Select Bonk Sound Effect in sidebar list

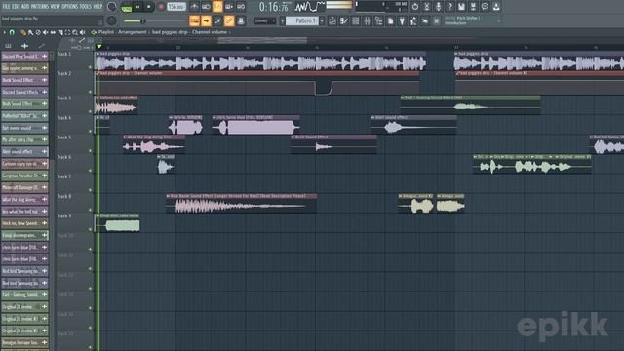point(24,80)
